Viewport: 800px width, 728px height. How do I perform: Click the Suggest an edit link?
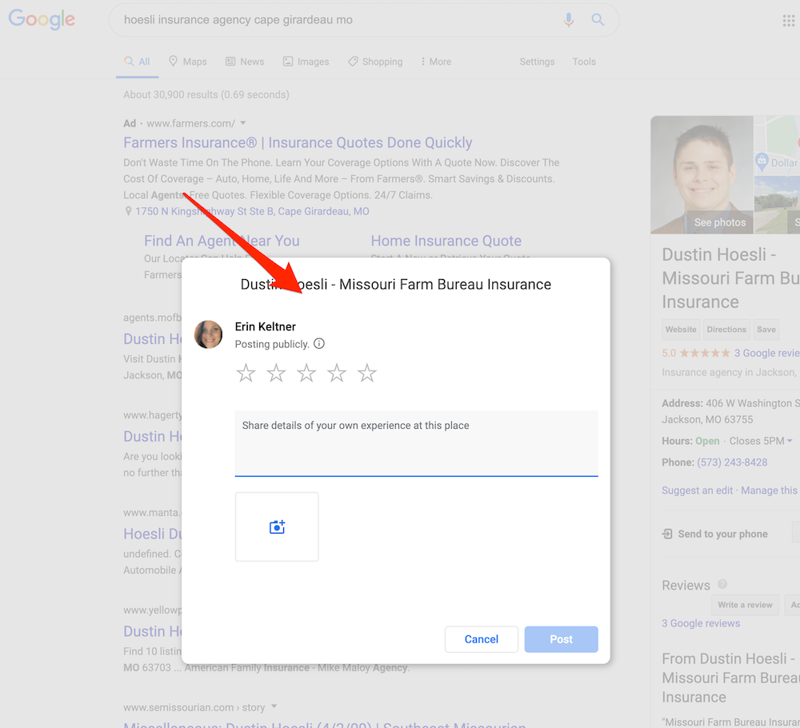tap(697, 490)
